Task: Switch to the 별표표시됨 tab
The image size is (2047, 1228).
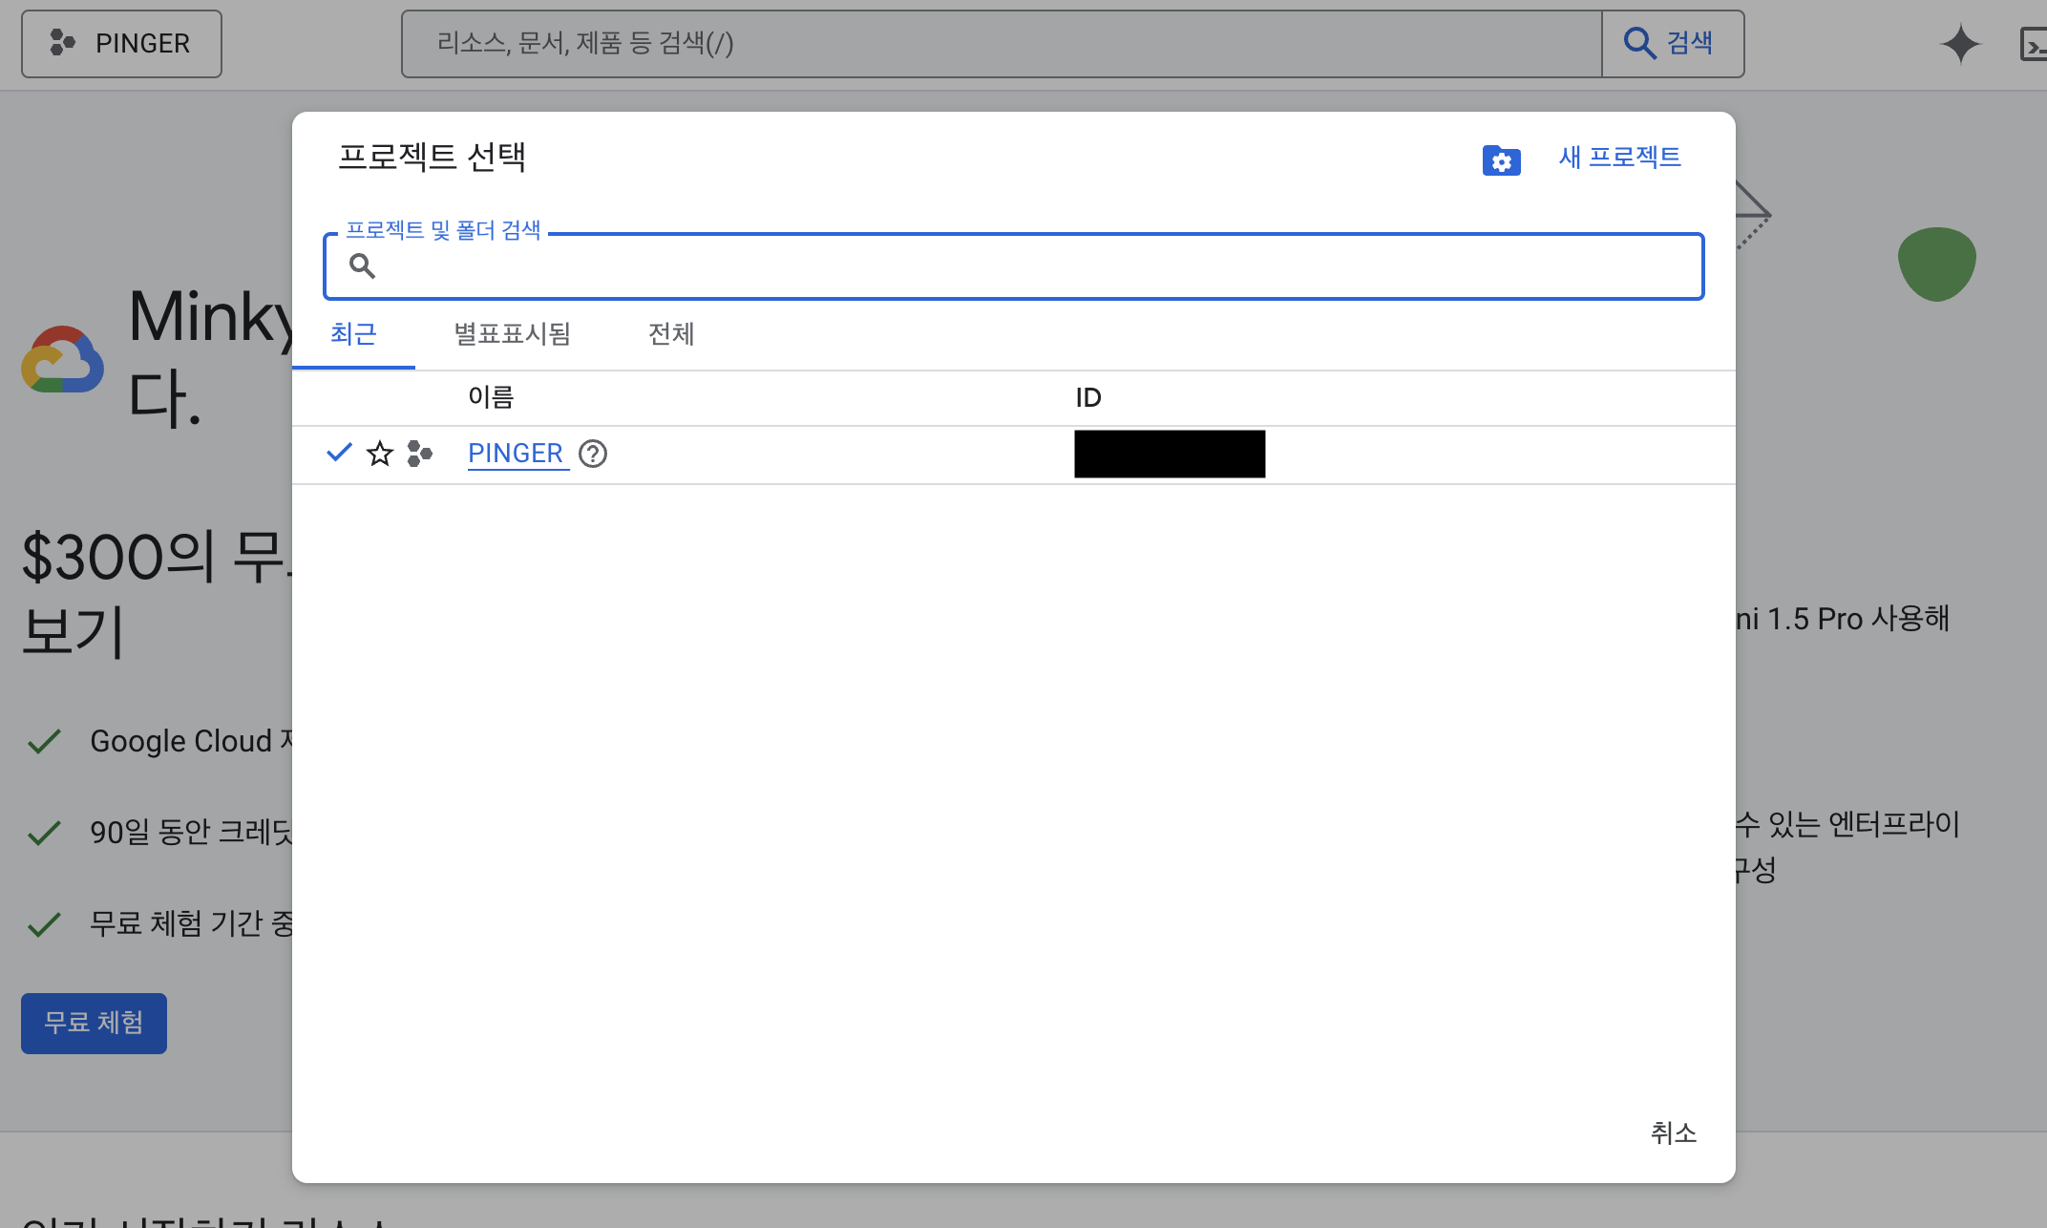Action: 512,334
